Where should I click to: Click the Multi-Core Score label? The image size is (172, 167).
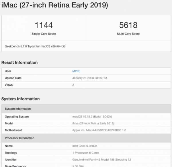click(x=128, y=34)
